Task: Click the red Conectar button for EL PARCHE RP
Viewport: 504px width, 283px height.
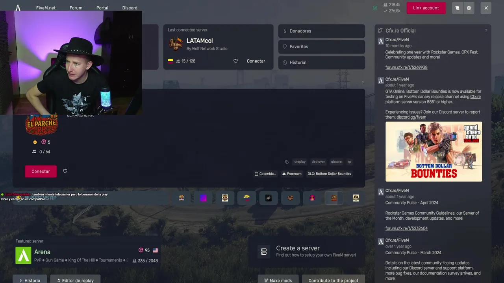Action: pyautogui.click(x=41, y=171)
